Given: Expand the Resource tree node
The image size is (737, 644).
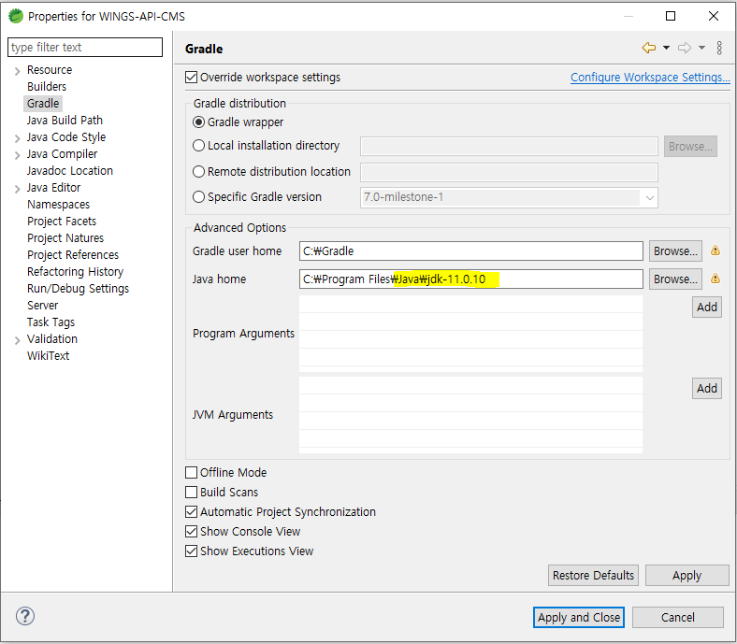Looking at the screenshot, I should pyautogui.click(x=18, y=71).
